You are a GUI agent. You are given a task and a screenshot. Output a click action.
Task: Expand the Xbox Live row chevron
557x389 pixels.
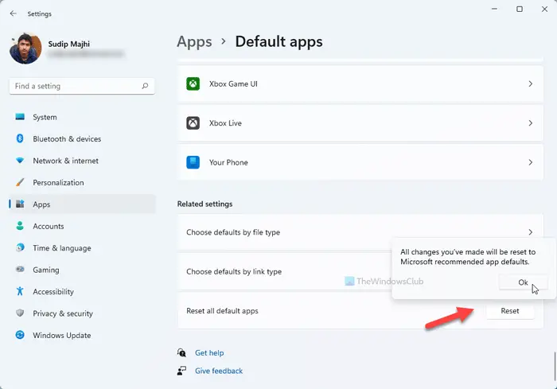[531, 123]
